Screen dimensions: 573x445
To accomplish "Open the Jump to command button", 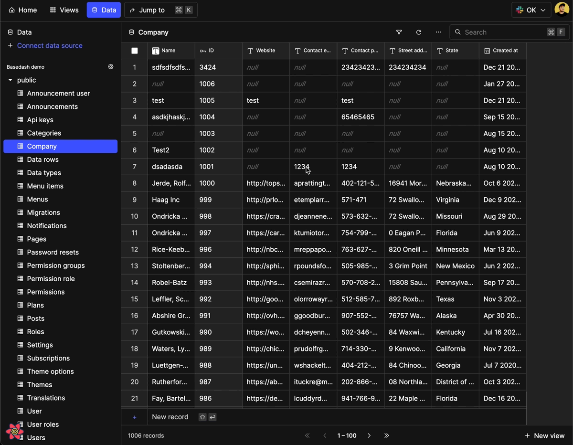I will (160, 10).
